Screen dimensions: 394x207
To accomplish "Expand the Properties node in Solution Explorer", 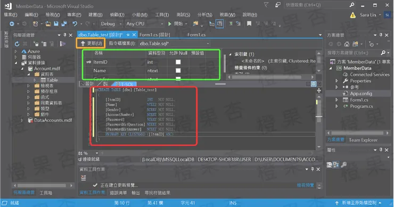I will (x=336, y=81).
